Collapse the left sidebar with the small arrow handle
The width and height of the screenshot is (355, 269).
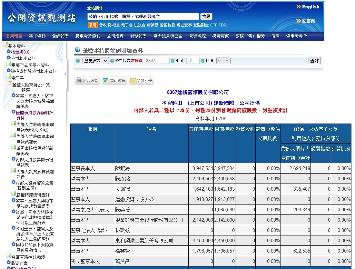point(66,74)
